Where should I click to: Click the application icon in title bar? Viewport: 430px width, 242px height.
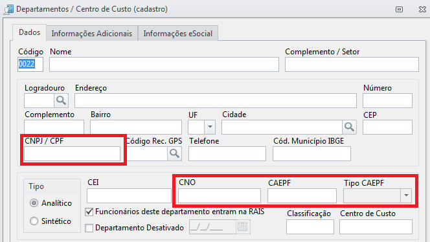click(x=8, y=9)
